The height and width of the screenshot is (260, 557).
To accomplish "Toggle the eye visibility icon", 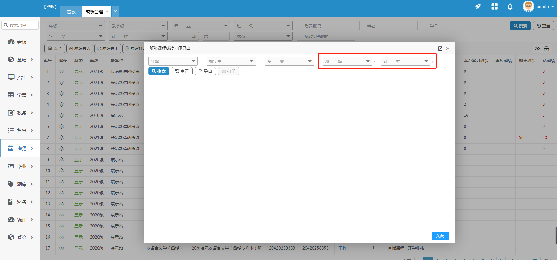I will coord(537,49).
